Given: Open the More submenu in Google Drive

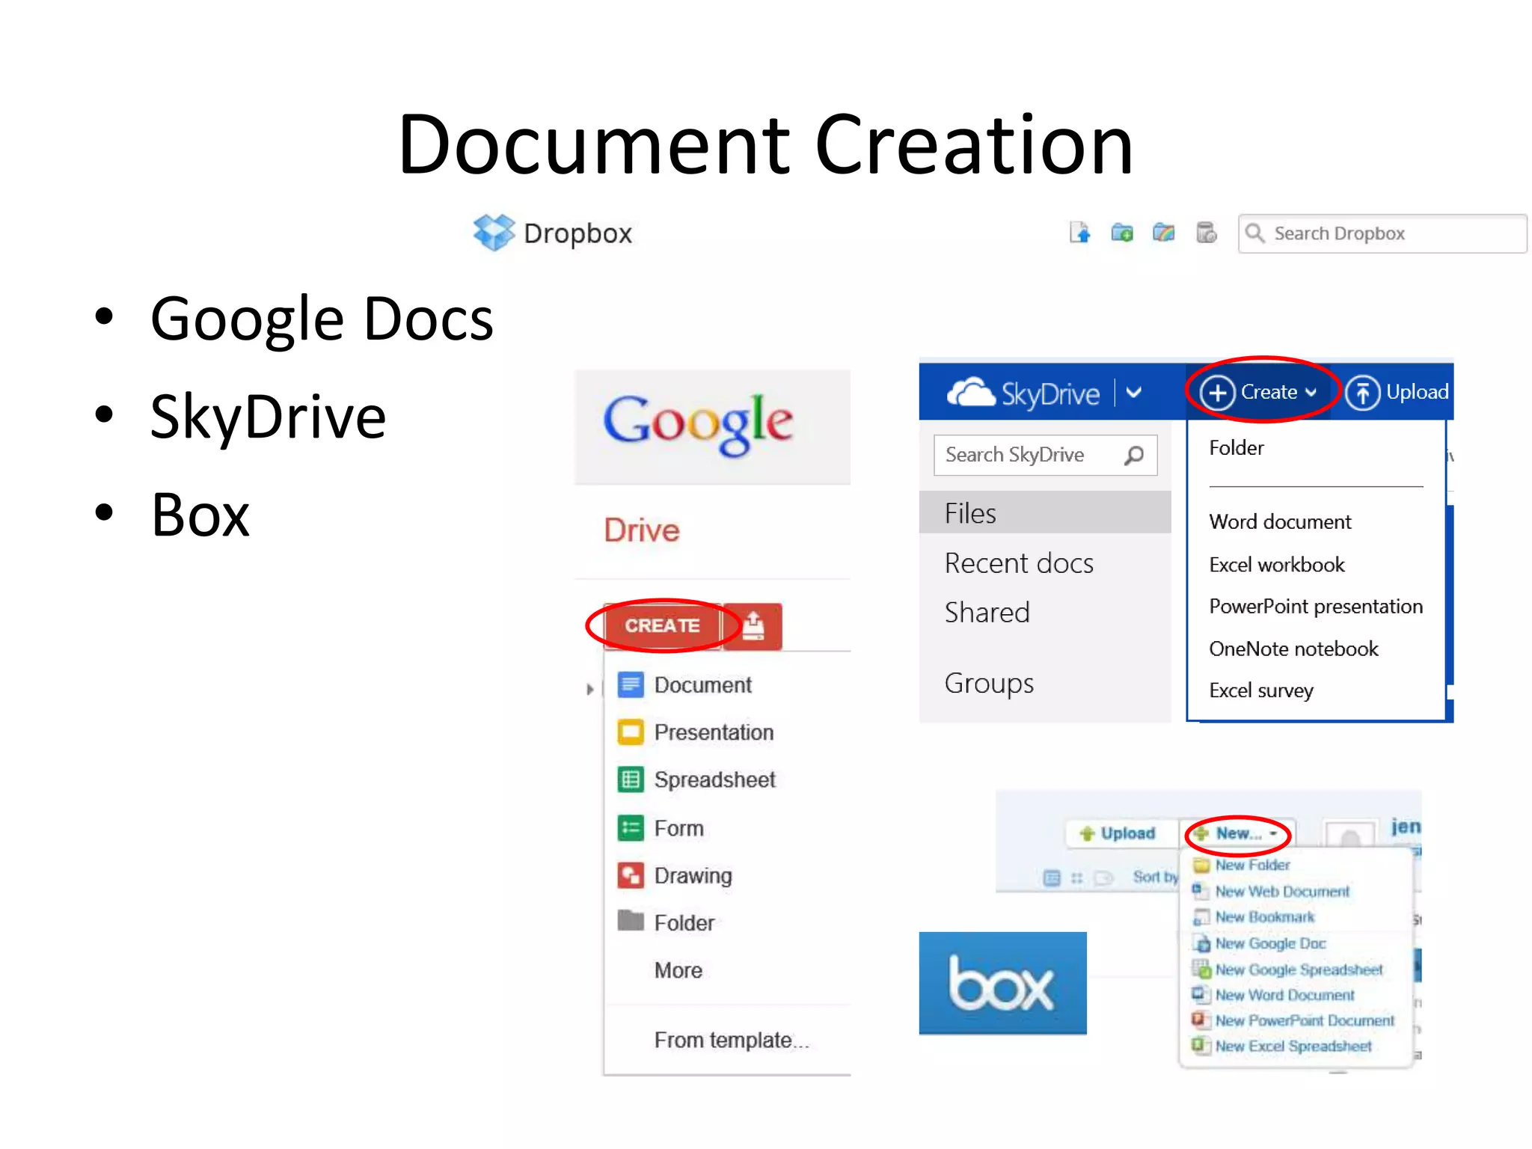Looking at the screenshot, I should coord(678,970).
